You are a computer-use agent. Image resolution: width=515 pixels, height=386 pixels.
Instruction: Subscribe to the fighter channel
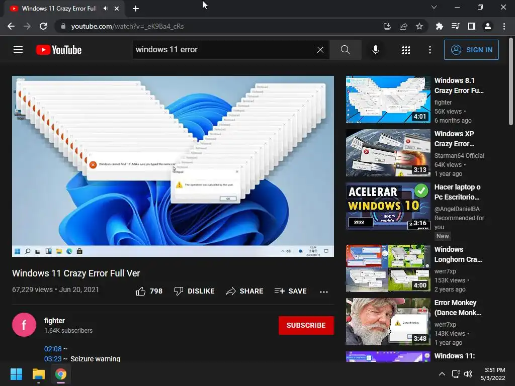[306, 325]
